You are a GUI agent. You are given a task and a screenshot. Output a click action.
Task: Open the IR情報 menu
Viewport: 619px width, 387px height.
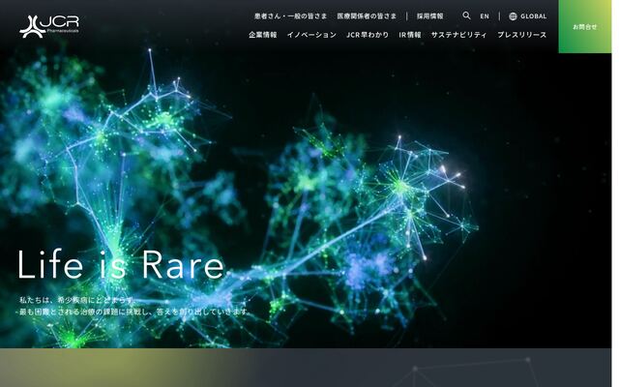[410, 35]
